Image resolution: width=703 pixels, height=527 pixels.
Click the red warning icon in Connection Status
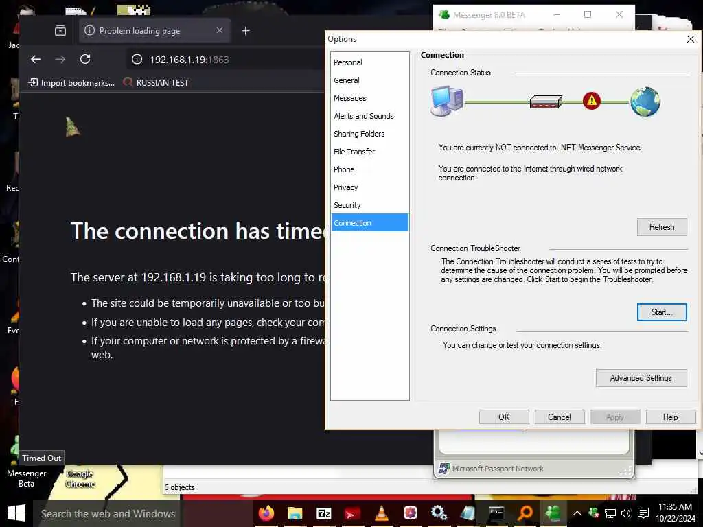click(591, 100)
